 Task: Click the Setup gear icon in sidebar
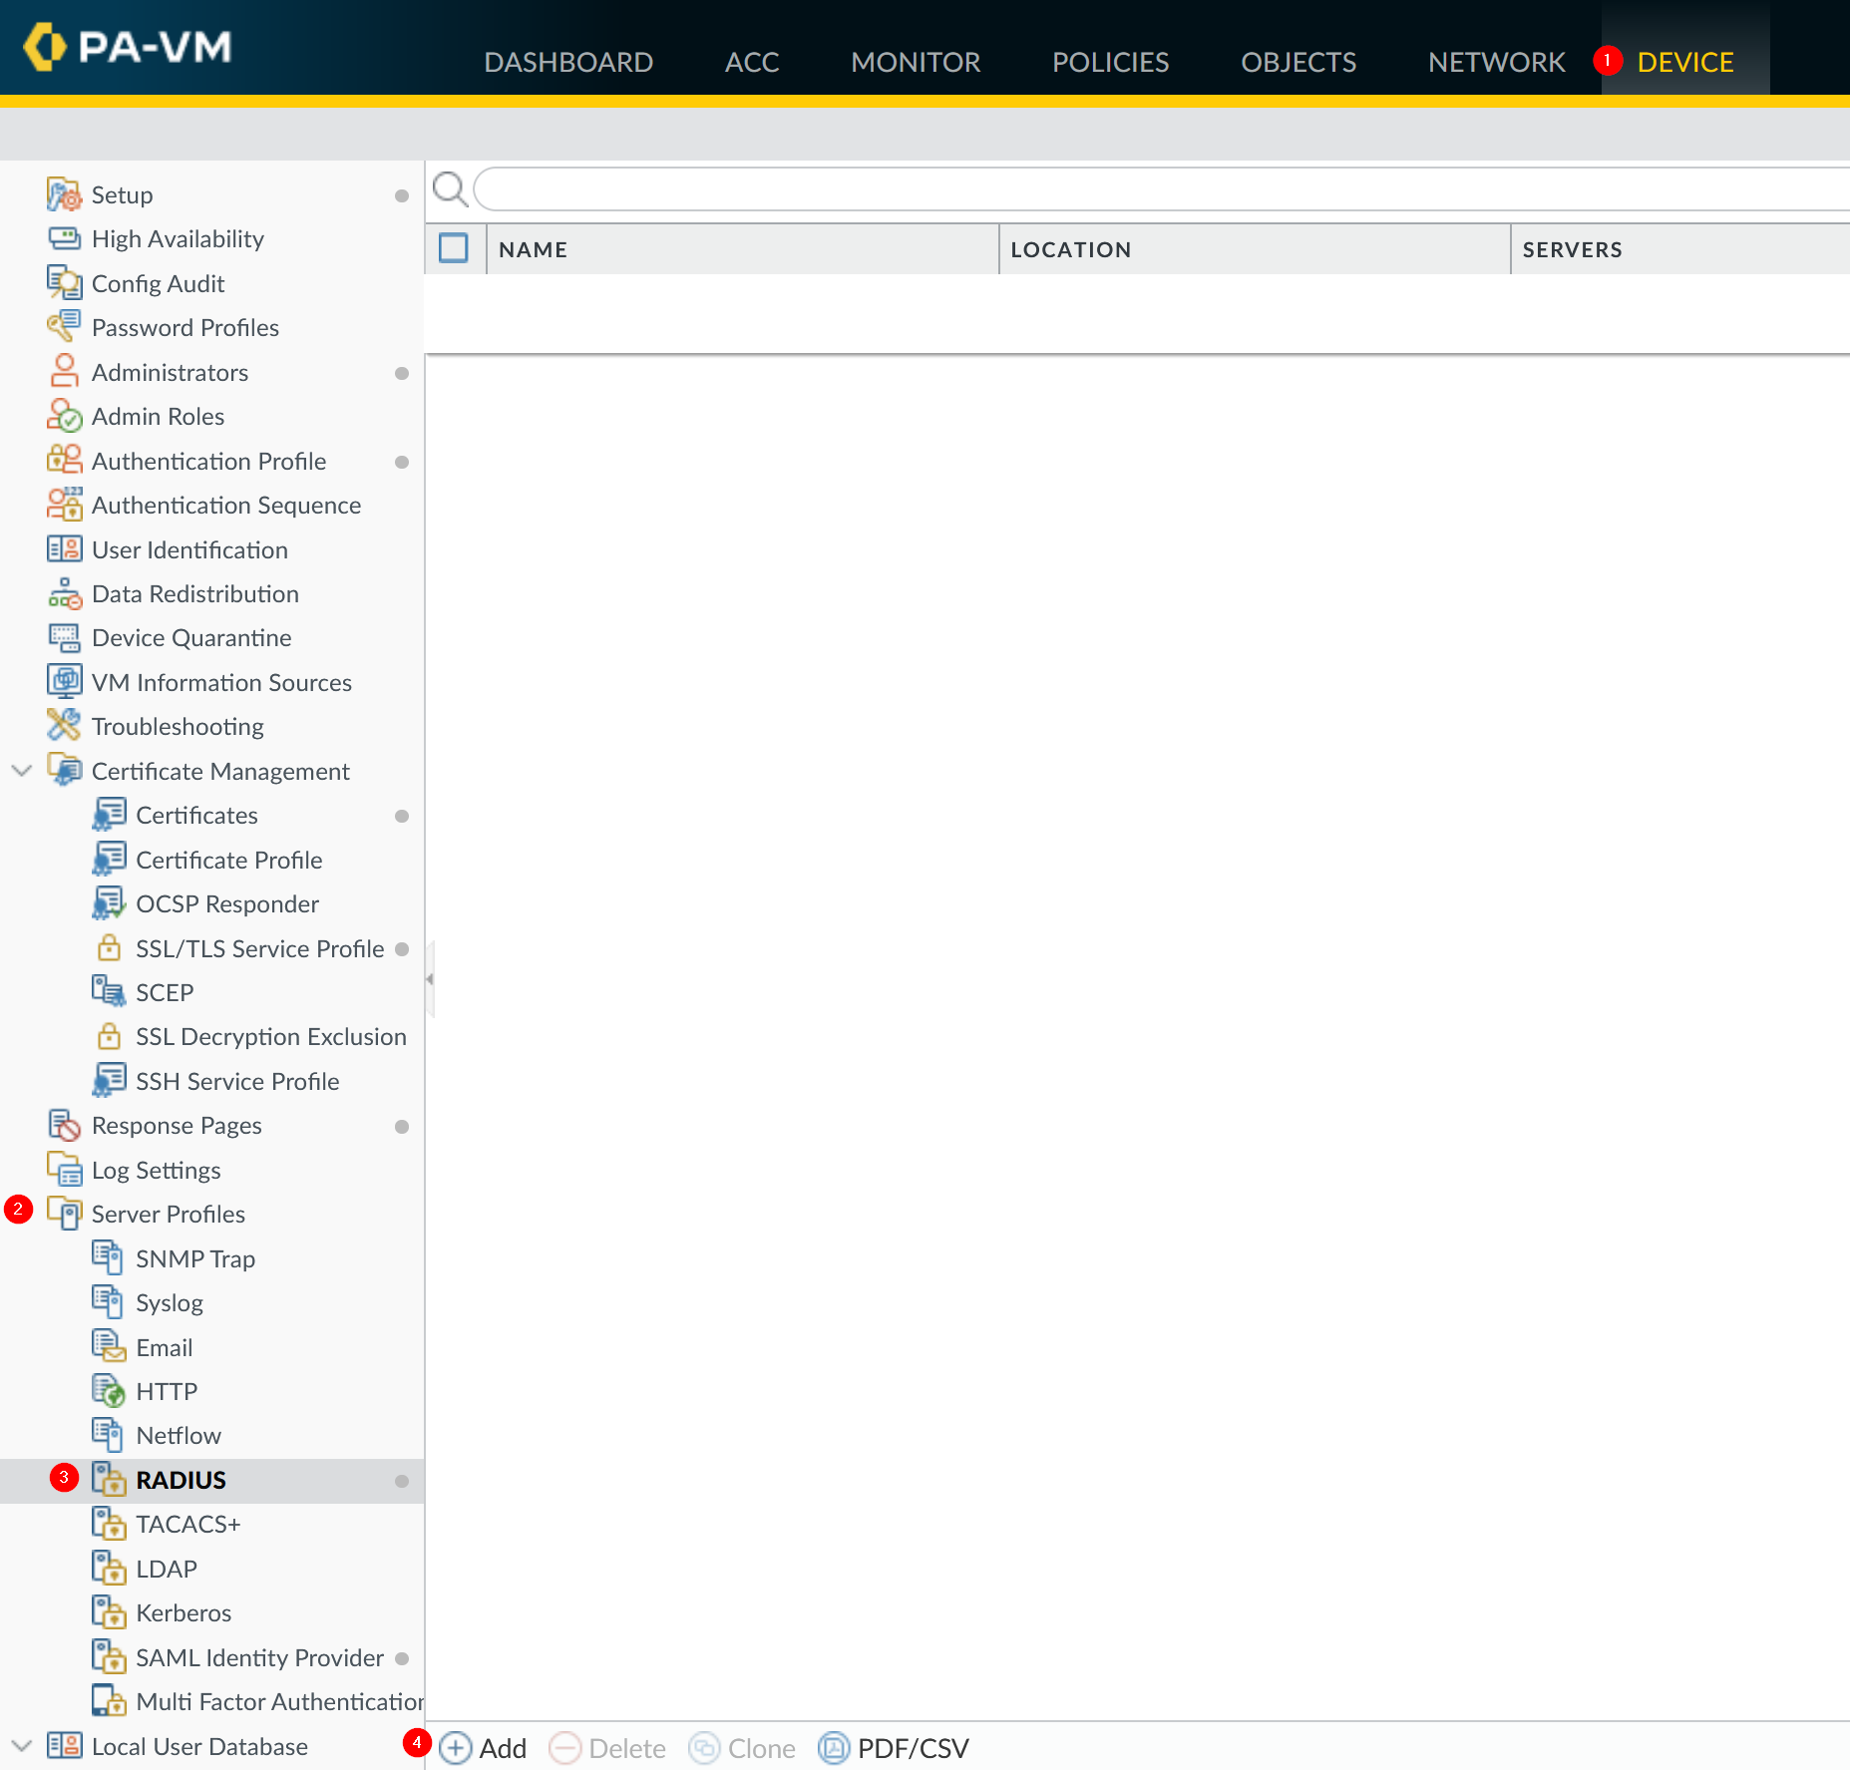tap(64, 194)
